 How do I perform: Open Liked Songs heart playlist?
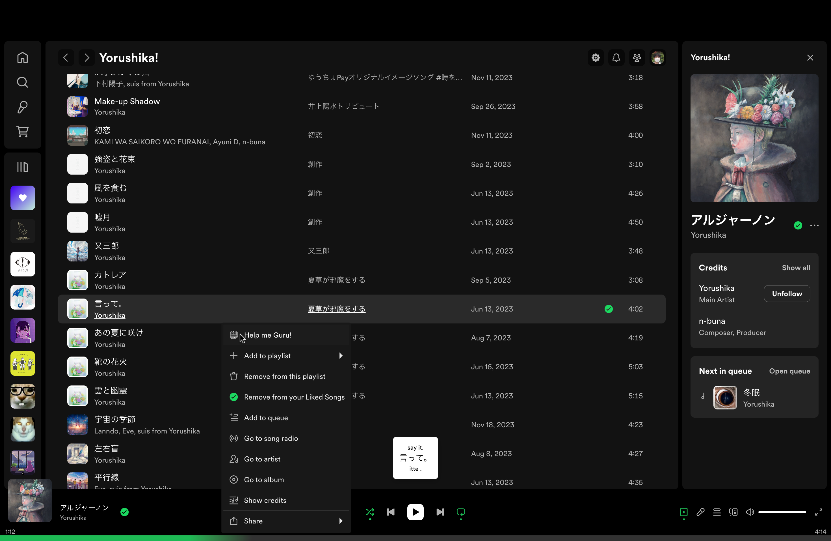[x=23, y=198]
